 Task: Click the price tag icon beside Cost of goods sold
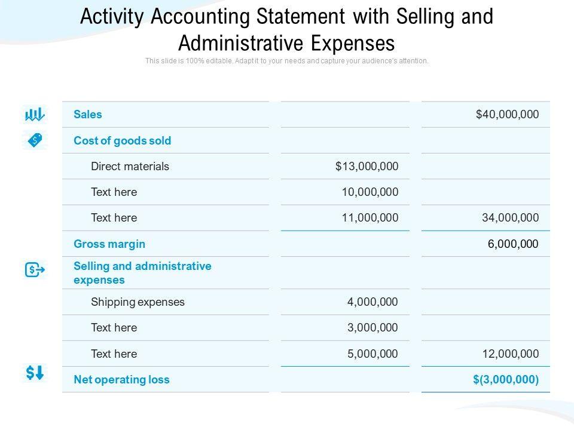coord(35,140)
